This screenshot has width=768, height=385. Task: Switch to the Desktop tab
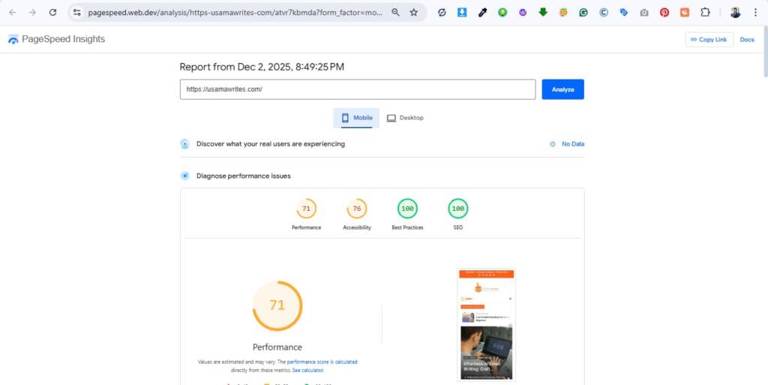pyautogui.click(x=405, y=118)
